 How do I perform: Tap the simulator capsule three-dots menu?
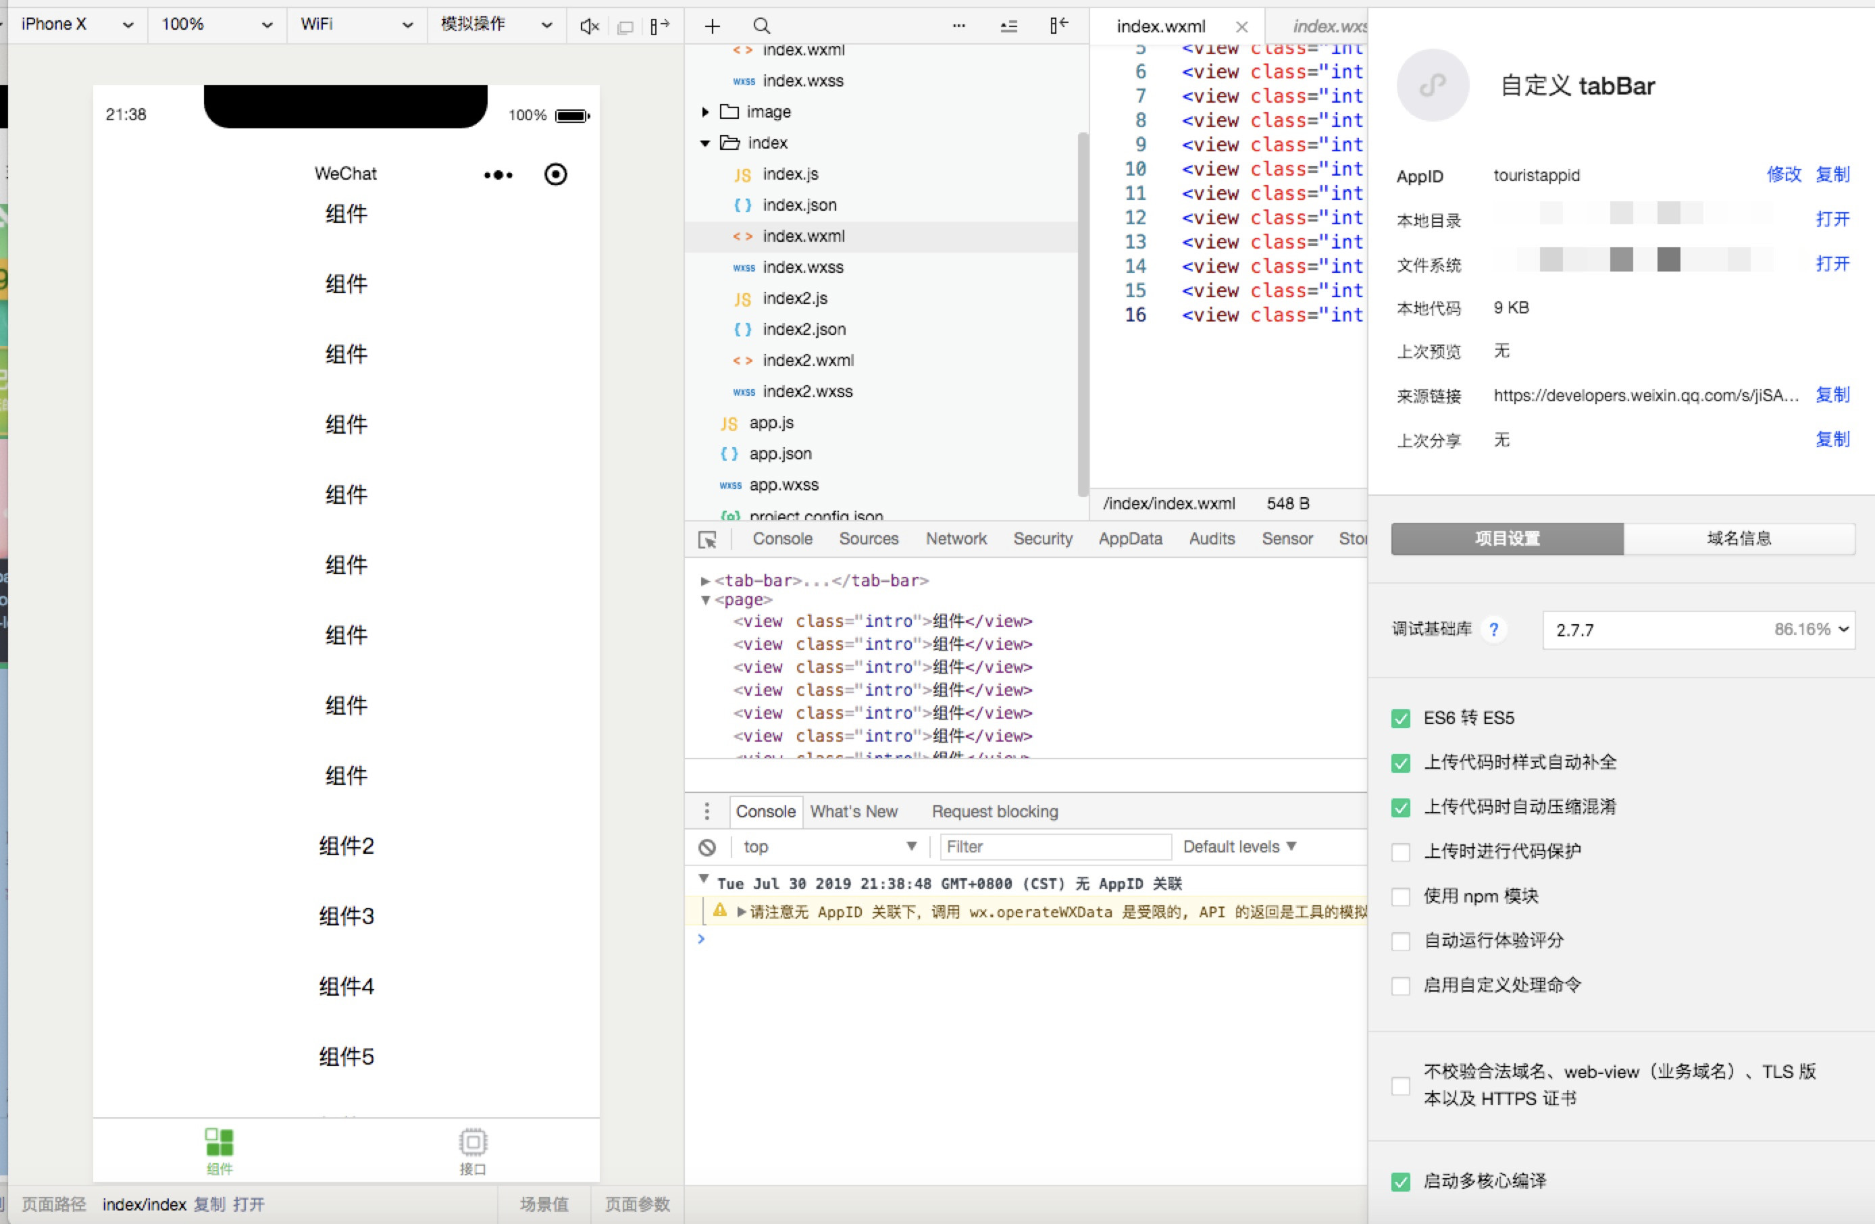pos(498,175)
